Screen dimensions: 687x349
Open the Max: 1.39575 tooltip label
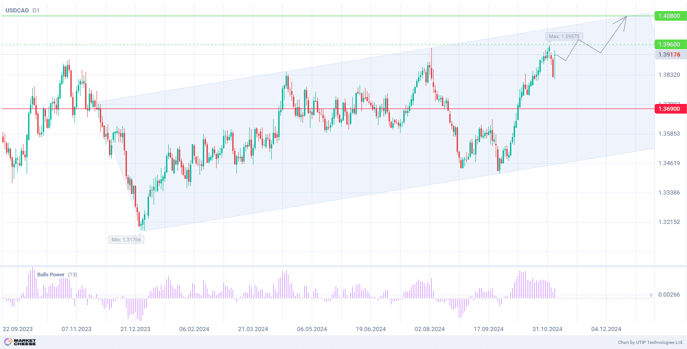click(x=565, y=36)
